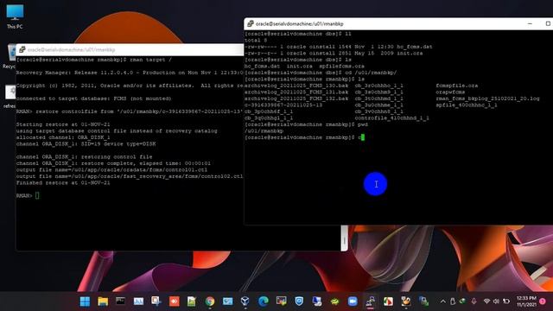Click 'fcmspfile.ora' in the right terminal listing

point(457,86)
